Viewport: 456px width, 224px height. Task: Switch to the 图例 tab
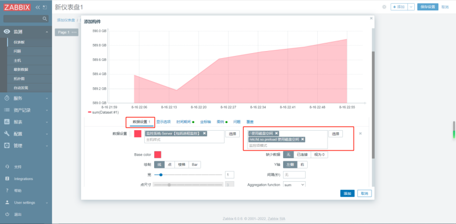[x=220, y=122]
